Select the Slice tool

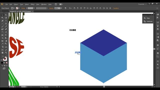click(6, 50)
